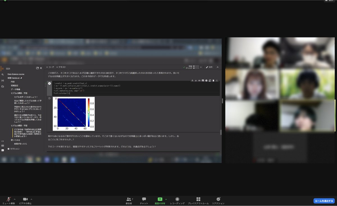
Task: Open the files folder sidebar icon
Action: pos(3,86)
